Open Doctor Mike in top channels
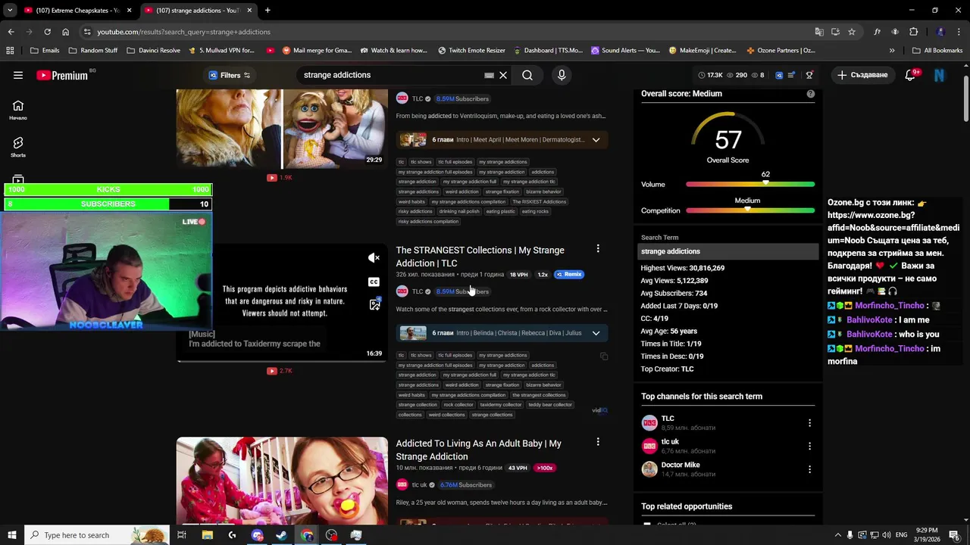 click(x=680, y=465)
